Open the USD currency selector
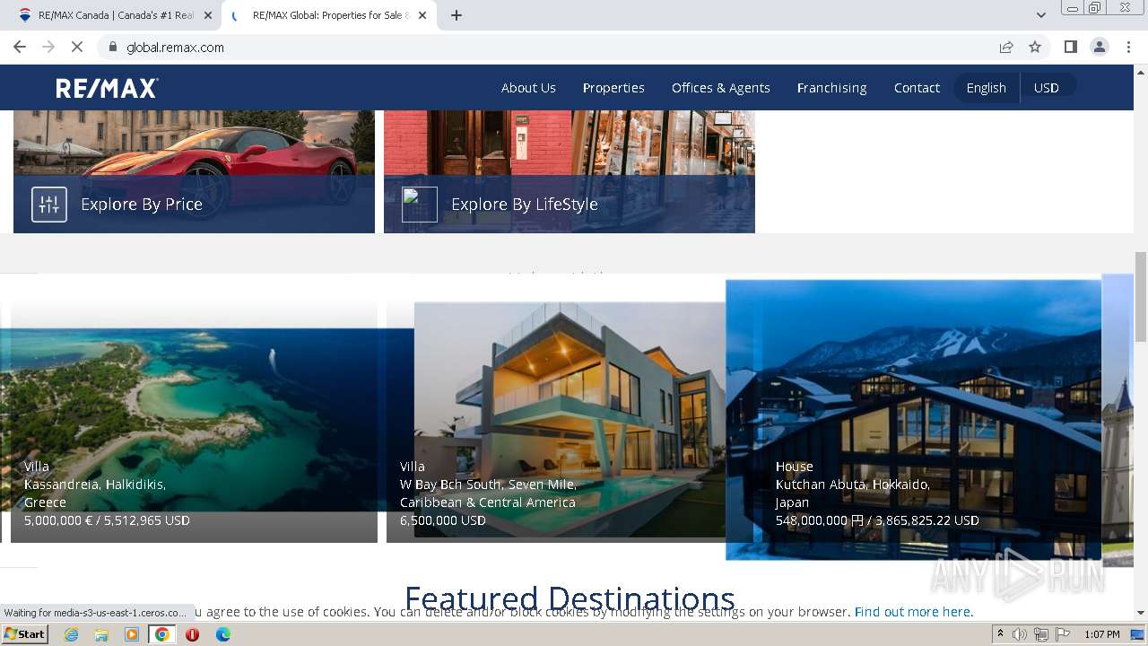This screenshot has height=646, width=1148. pyautogui.click(x=1047, y=88)
